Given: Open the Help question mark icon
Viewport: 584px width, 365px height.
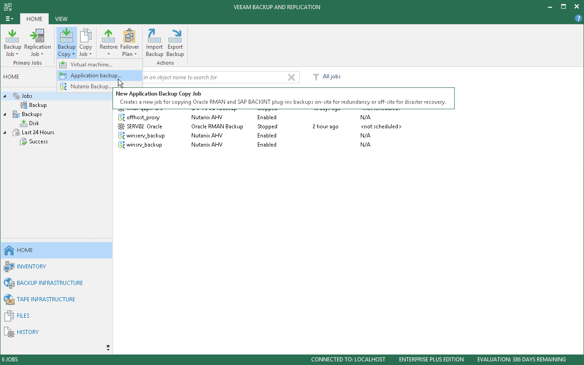Looking at the screenshot, I should click(579, 19).
